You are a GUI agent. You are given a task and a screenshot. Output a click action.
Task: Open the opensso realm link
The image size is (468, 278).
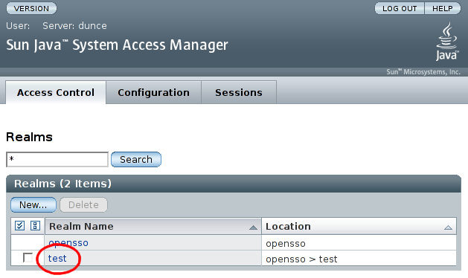[x=68, y=243]
